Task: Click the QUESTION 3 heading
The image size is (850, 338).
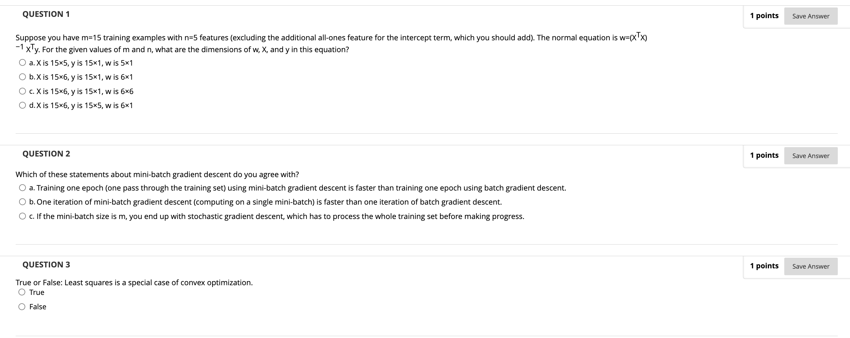Action: [x=46, y=264]
